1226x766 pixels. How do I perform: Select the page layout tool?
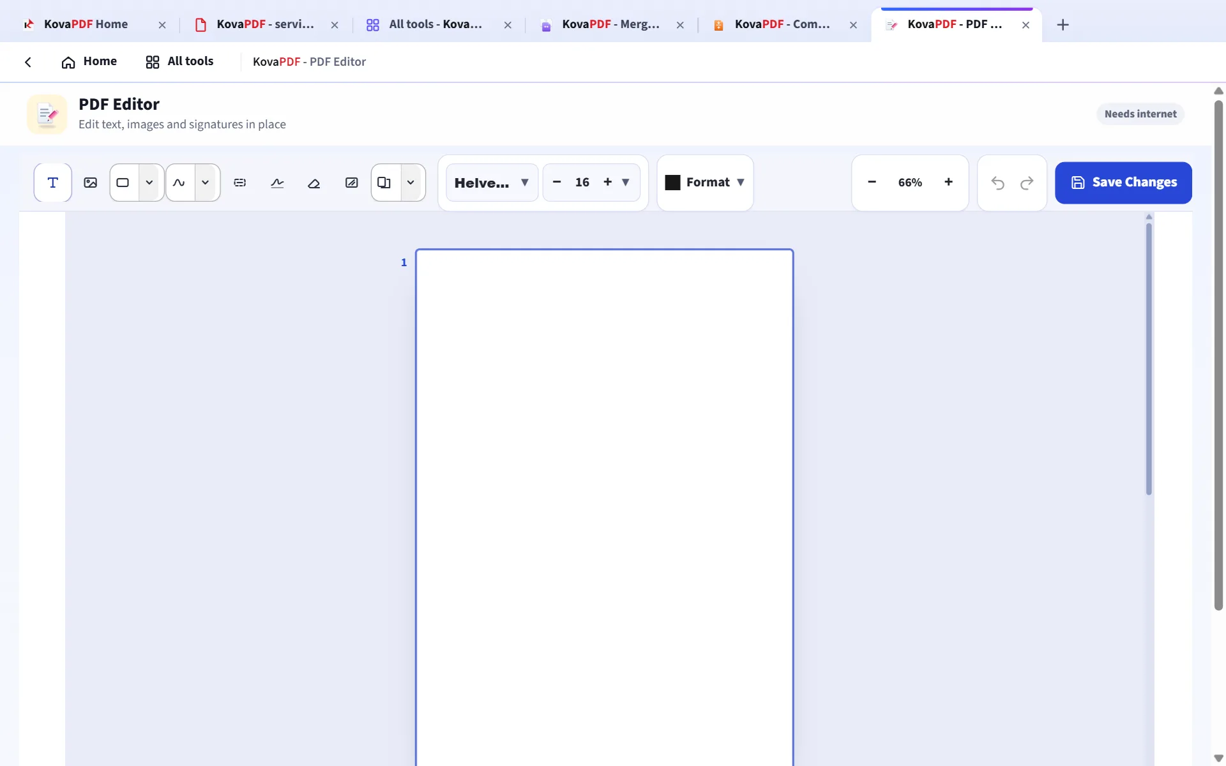(x=384, y=183)
